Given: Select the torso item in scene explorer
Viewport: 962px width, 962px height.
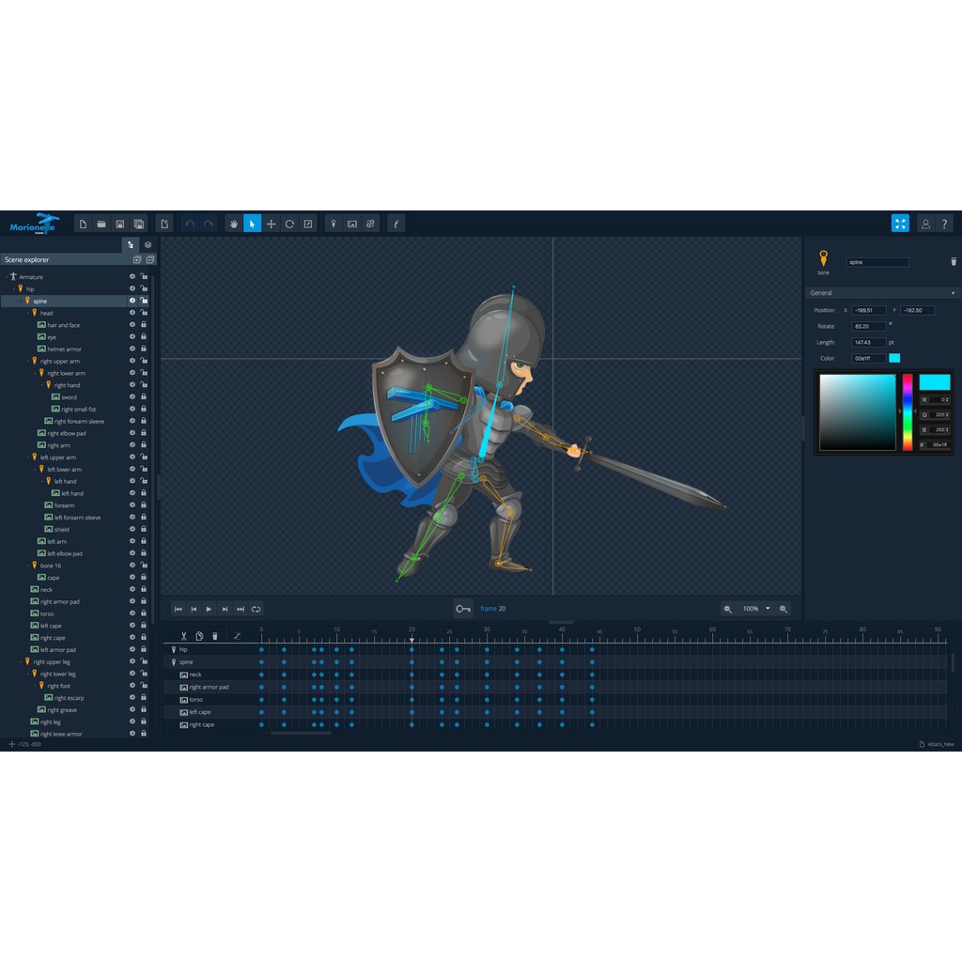Looking at the screenshot, I should [47, 613].
